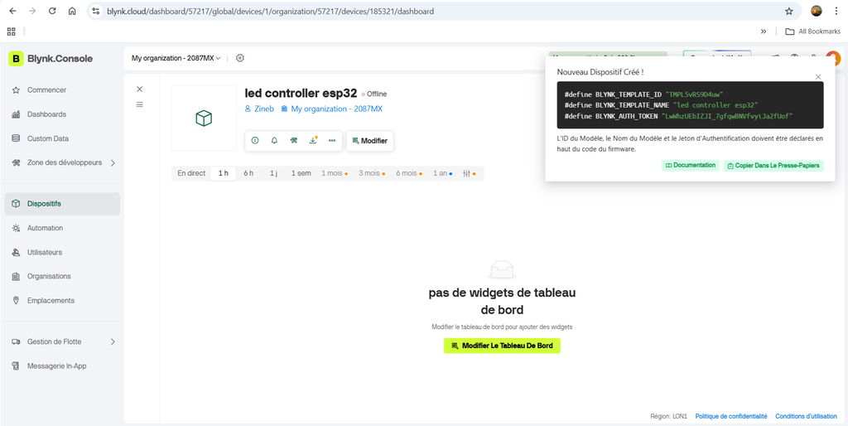Click Copier Dans Le Presse-Papiers button
Screen dimensions: 848x426
click(773, 166)
